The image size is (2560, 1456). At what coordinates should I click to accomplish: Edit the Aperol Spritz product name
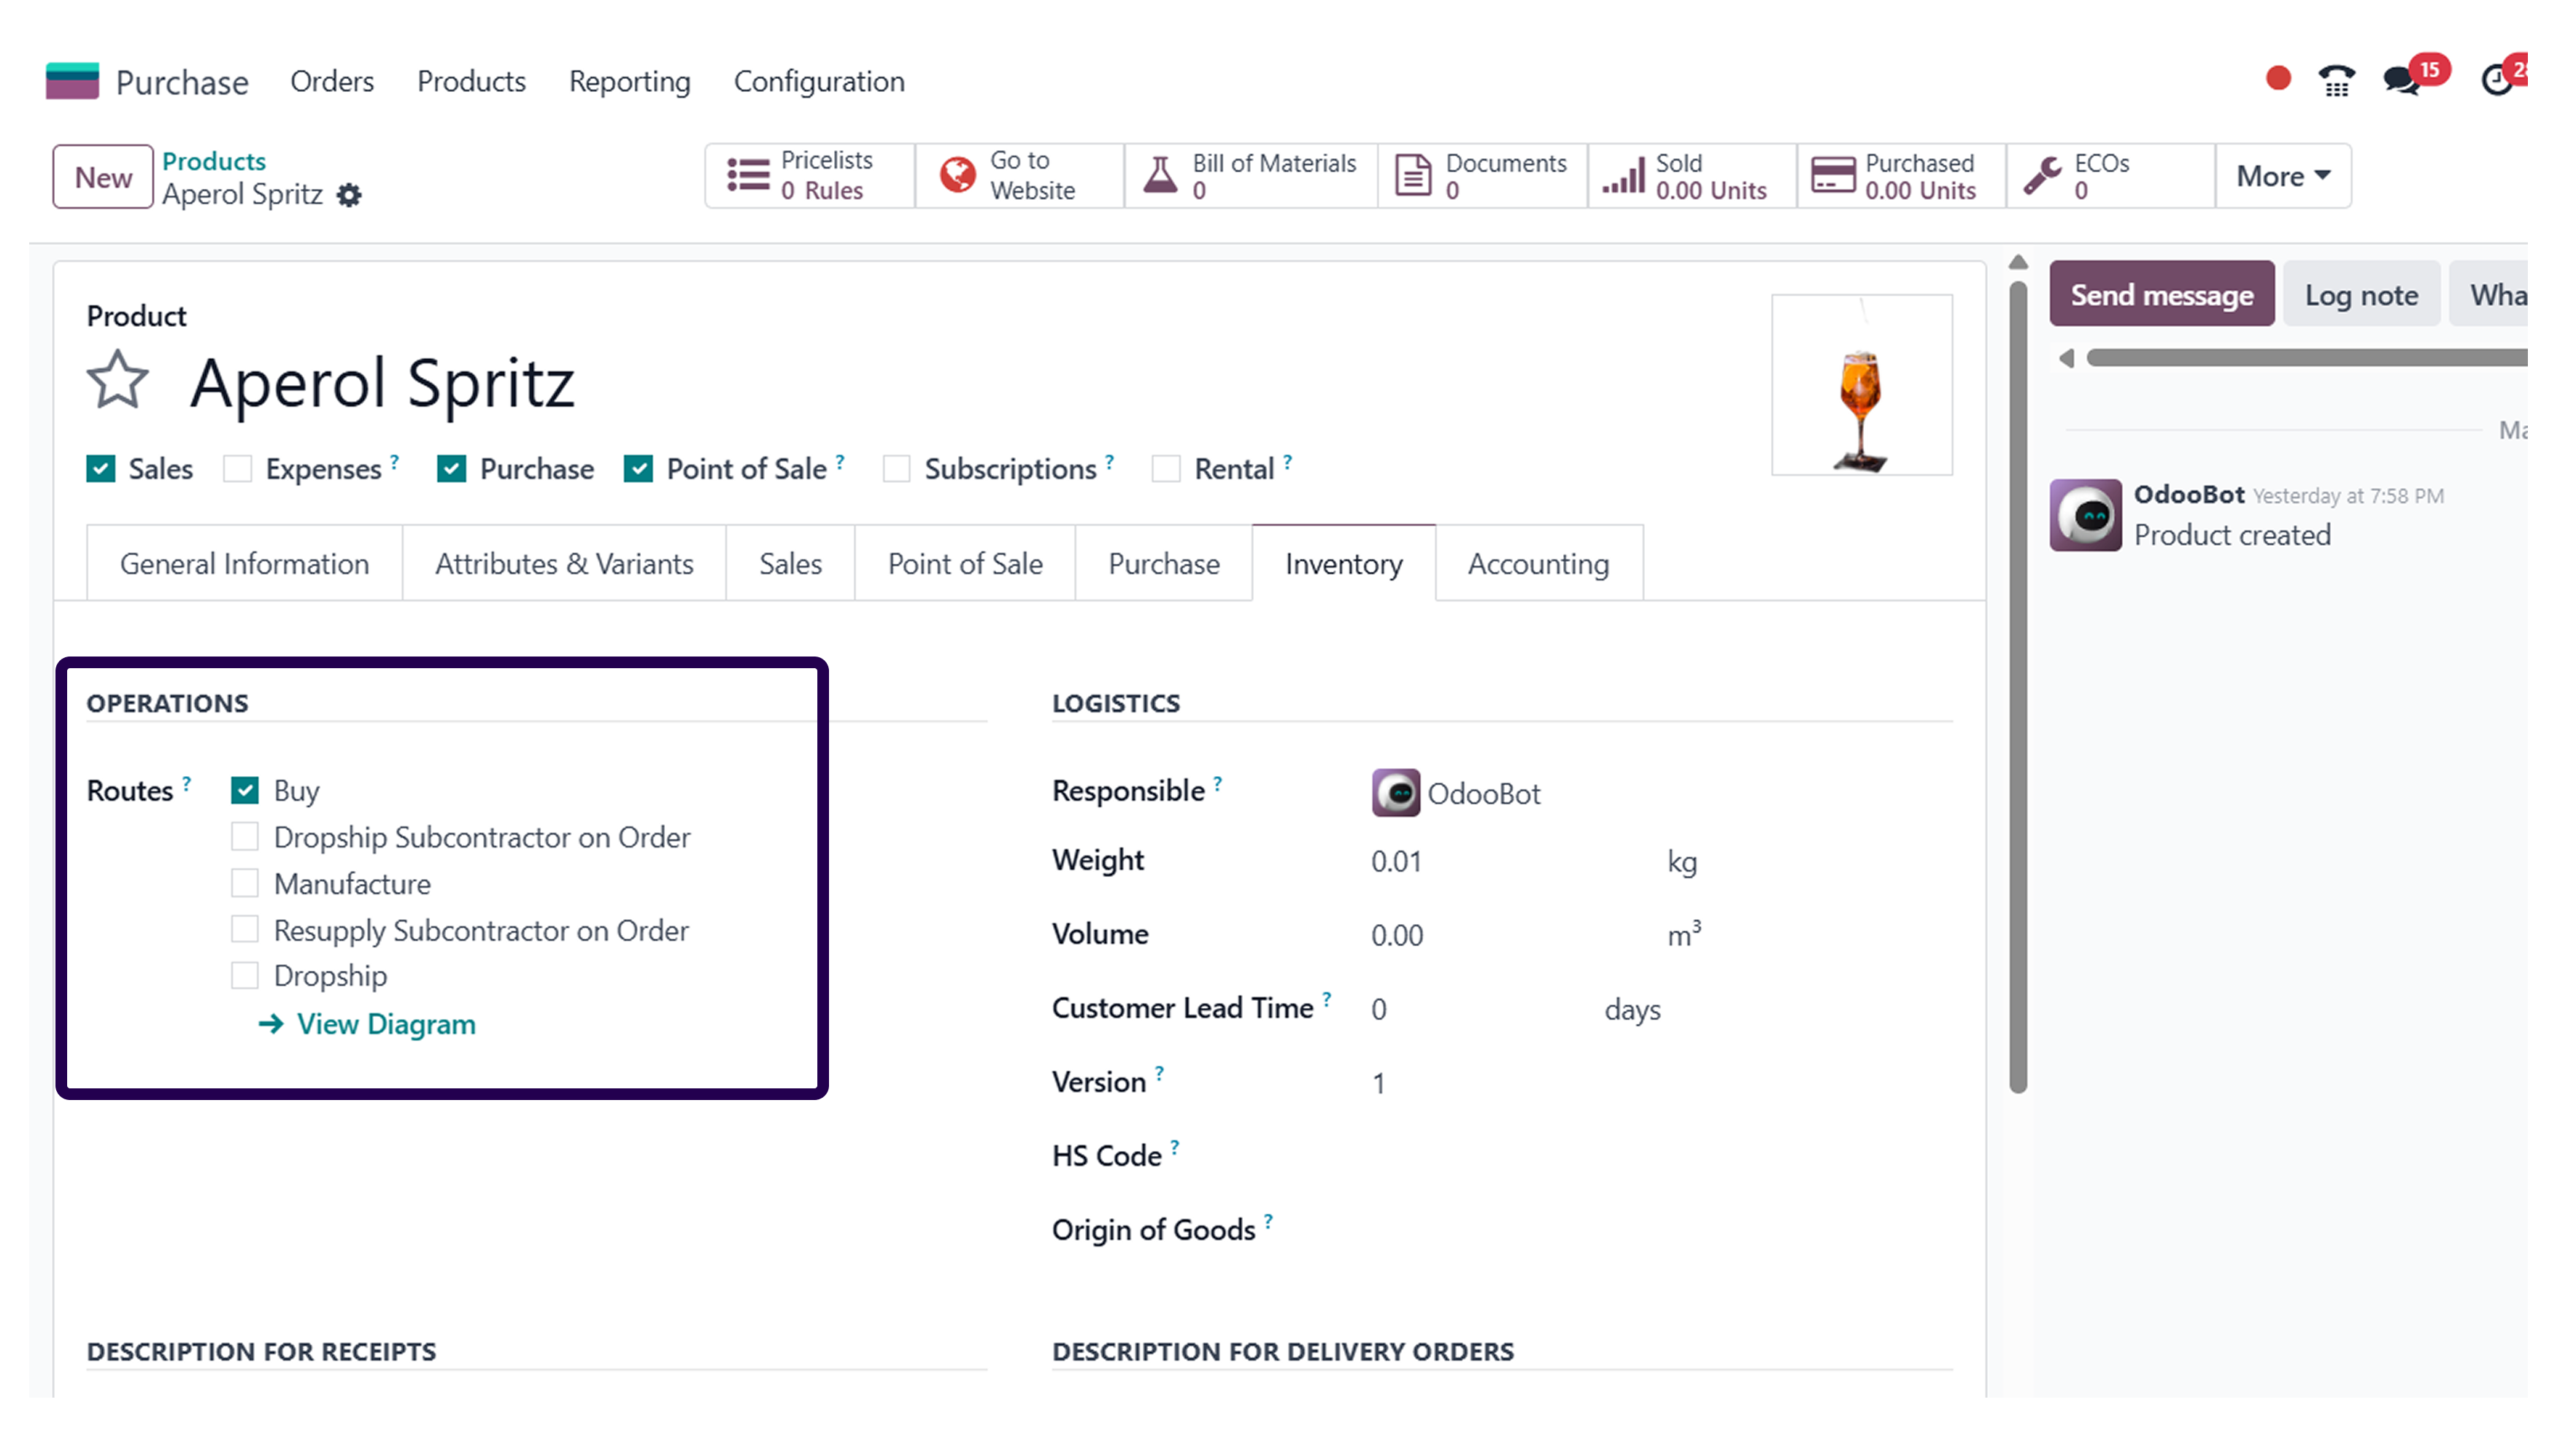click(x=382, y=383)
